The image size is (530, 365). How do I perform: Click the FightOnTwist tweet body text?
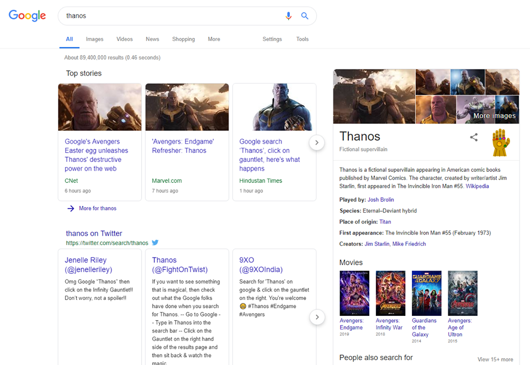[x=186, y=322]
